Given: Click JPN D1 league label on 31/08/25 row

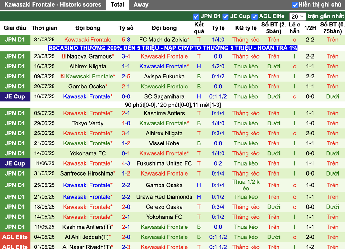Looking at the screenshot, I should [15, 40].
